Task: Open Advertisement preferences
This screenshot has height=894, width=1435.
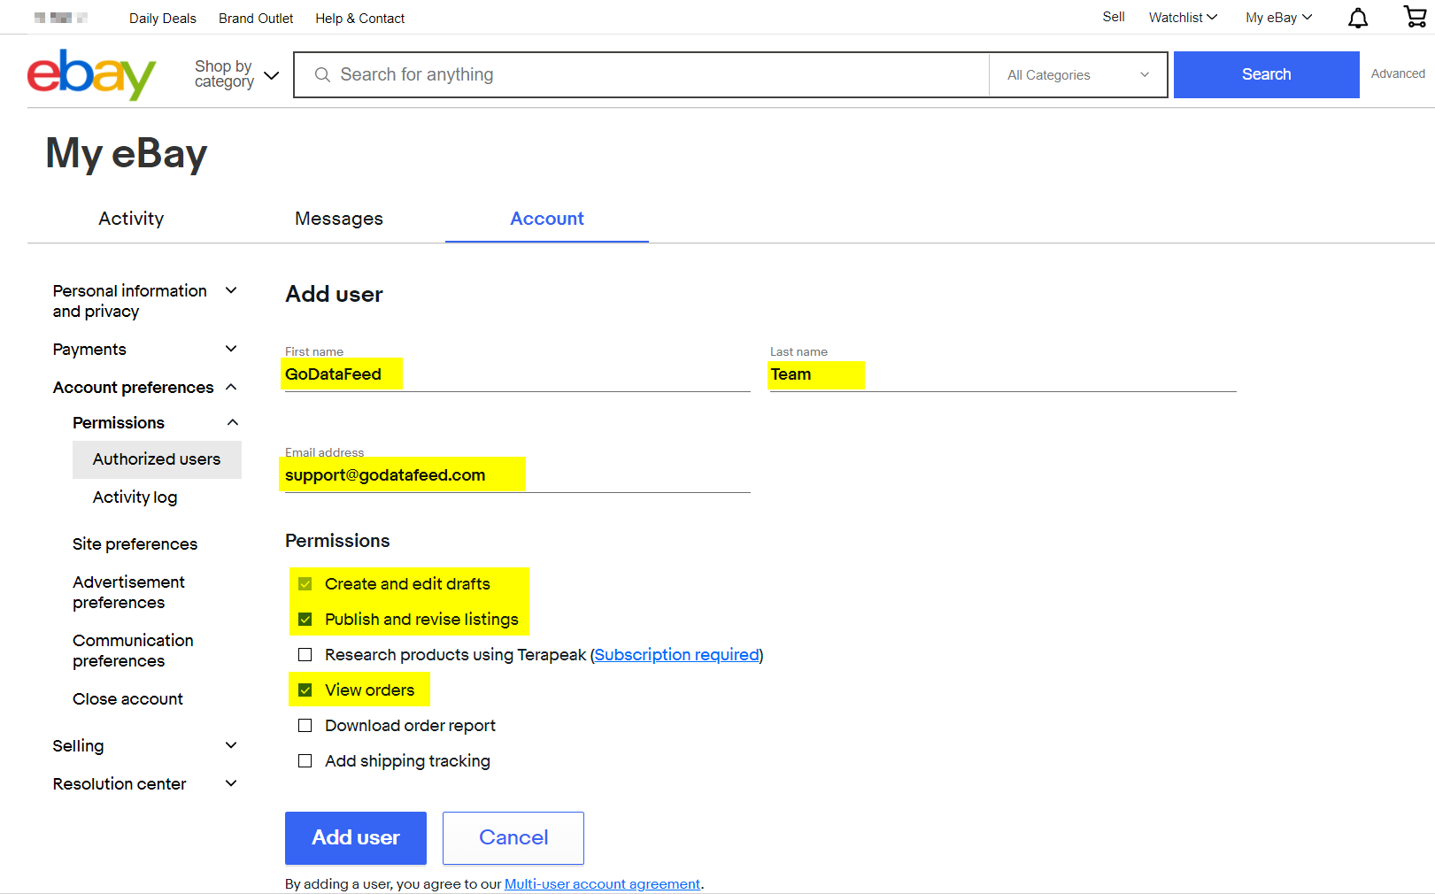Action: 128,592
